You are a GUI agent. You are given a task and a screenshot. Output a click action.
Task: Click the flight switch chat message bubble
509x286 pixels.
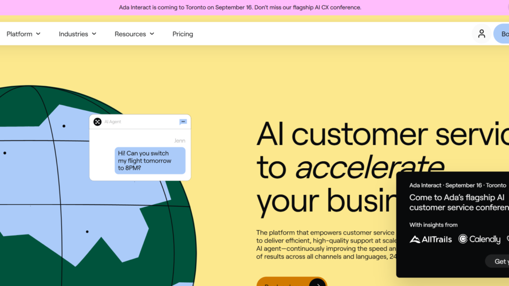click(150, 161)
